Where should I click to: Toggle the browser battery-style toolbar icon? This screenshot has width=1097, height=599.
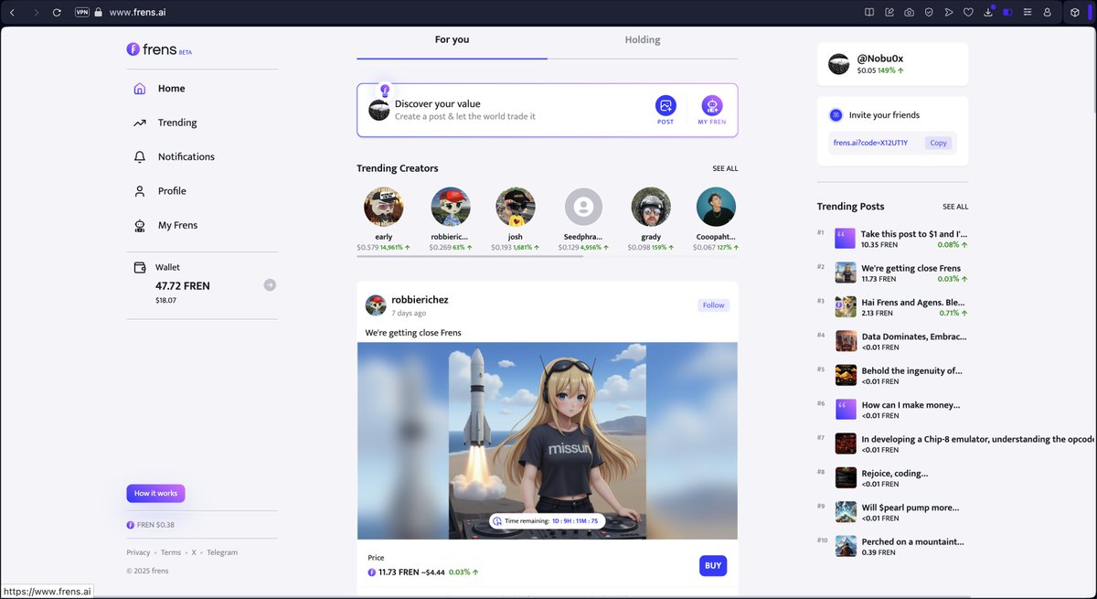point(1008,13)
